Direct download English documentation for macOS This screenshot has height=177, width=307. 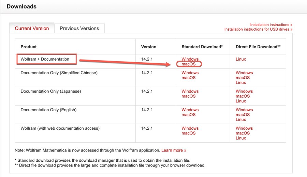click(243, 114)
